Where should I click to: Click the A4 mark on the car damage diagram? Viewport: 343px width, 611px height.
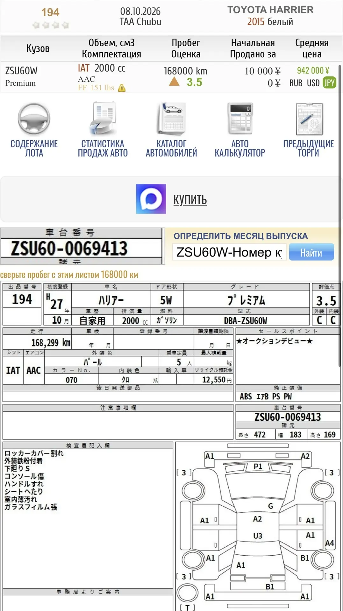[x=330, y=543]
